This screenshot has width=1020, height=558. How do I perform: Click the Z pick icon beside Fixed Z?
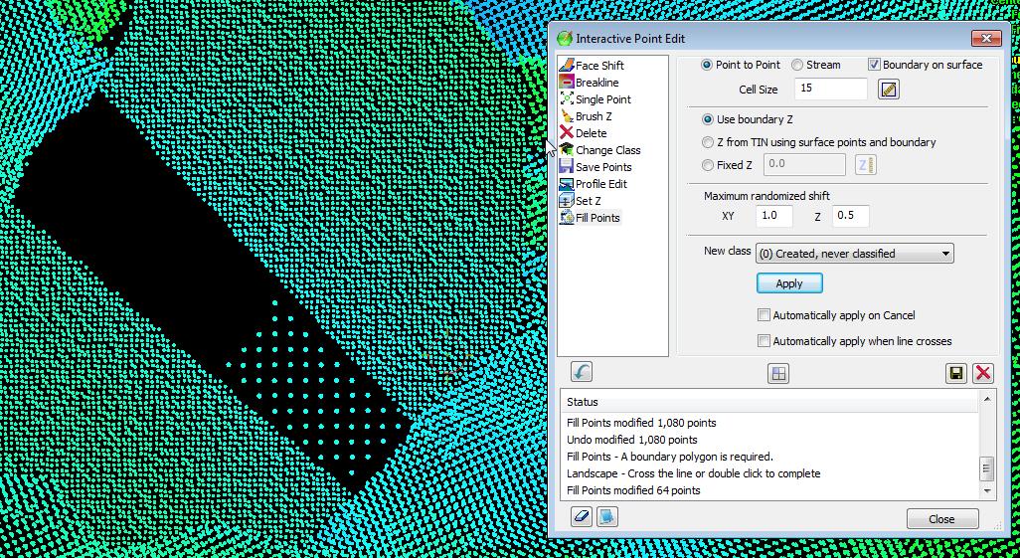click(865, 165)
